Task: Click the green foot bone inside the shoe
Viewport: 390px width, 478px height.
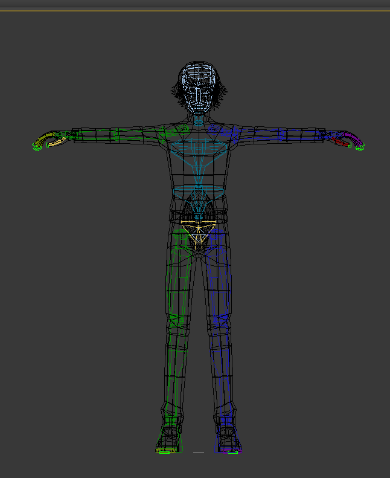Action: (x=169, y=434)
